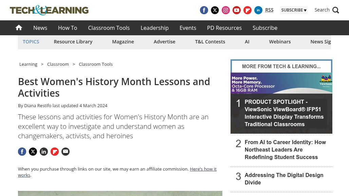Open the PD Resources menu
The image size is (349, 196).
[224, 28]
